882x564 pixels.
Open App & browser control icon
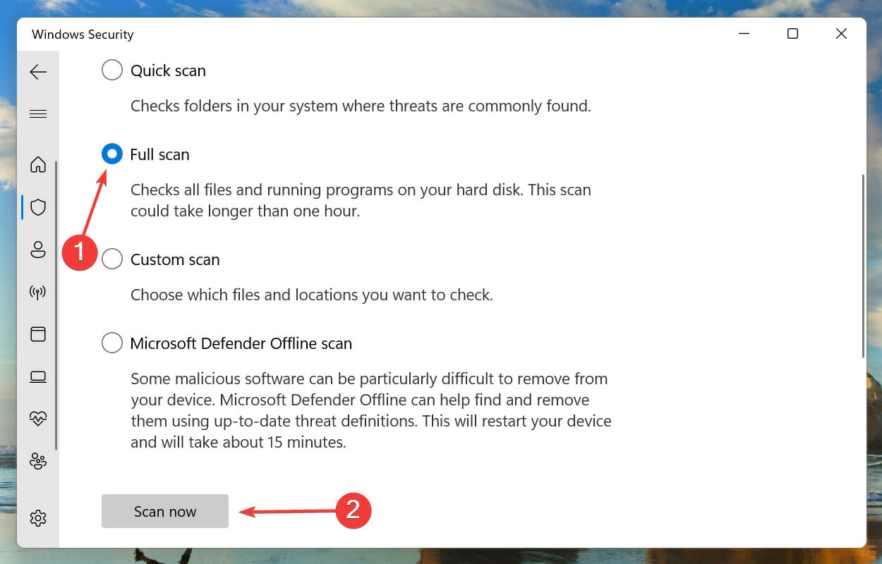[x=38, y=334]
